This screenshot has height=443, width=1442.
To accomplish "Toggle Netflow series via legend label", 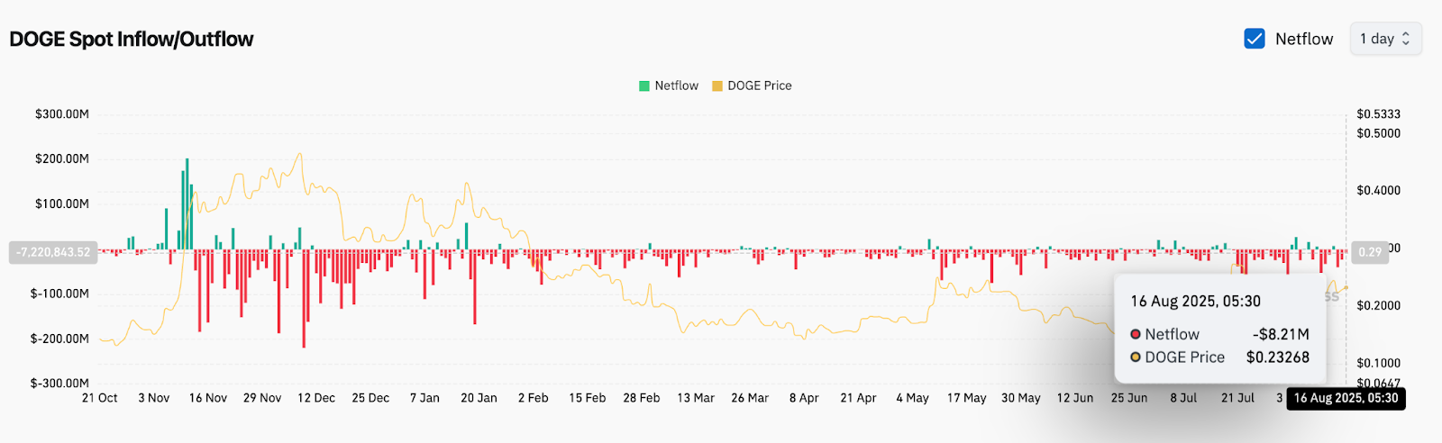I will [x=676, y=86].
